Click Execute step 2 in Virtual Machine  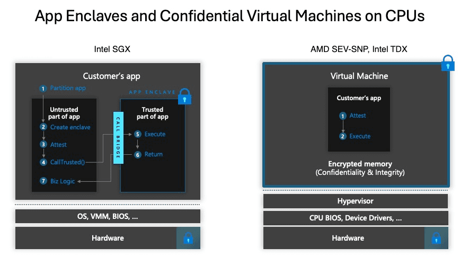click(x=360, y=136)
